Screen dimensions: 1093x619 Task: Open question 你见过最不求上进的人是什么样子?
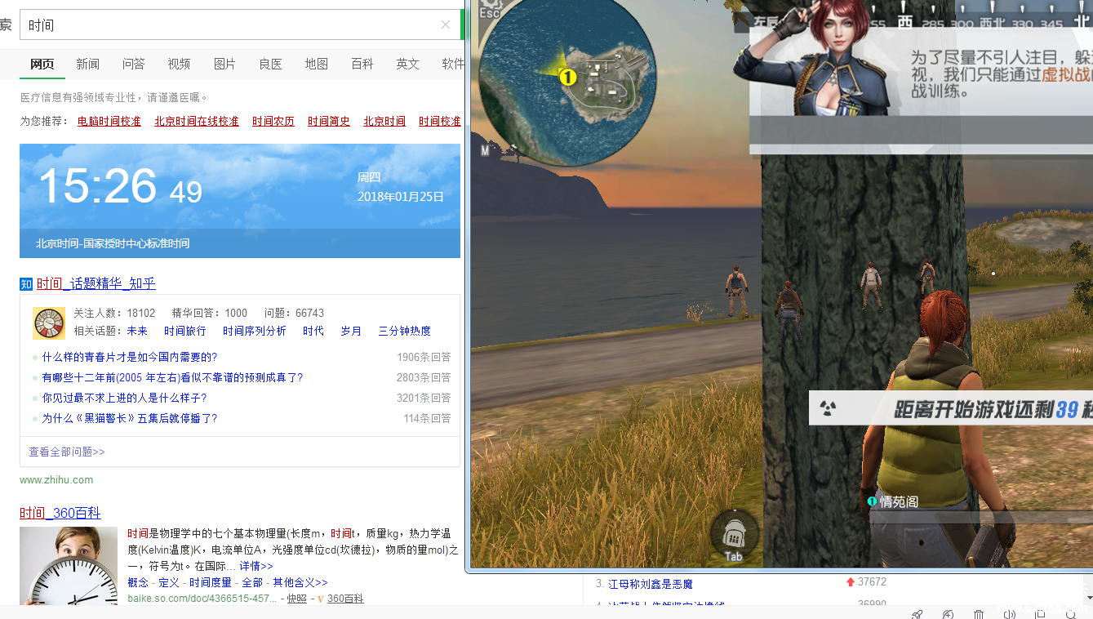pyautogui.click(x=124, y=398)
